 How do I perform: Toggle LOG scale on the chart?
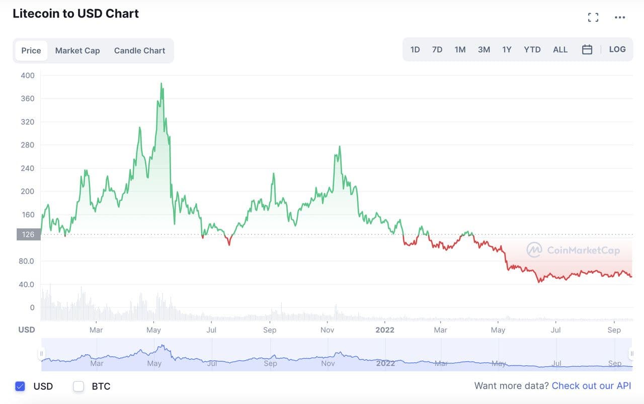pyautogui.click(x=617, y=49)
